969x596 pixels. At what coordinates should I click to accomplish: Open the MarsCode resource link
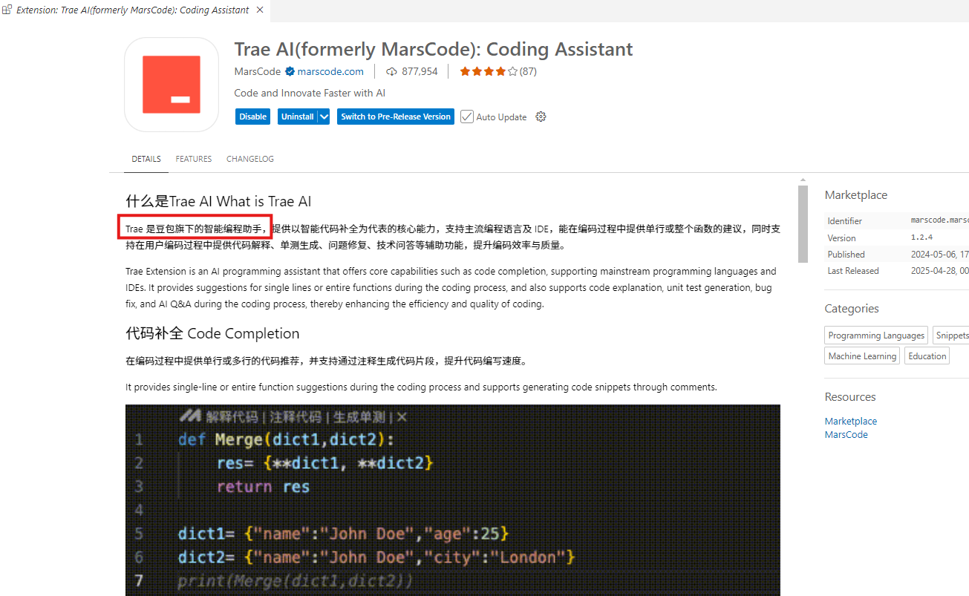pyautogui.click(x=846, y=435)
